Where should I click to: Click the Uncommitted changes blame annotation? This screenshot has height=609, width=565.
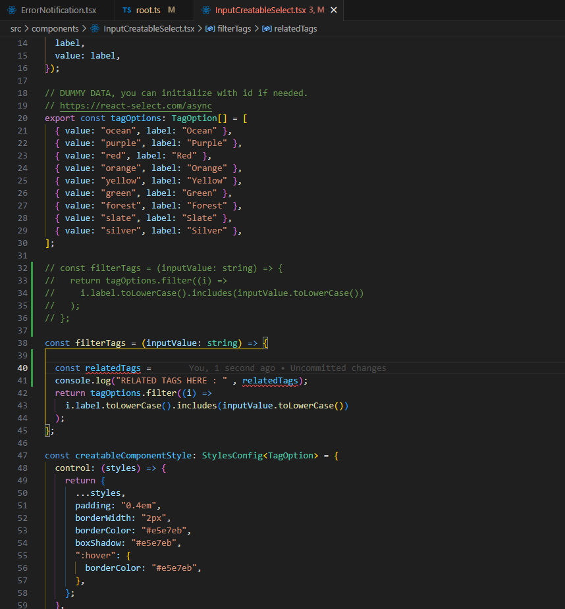(x=338, y=368)
